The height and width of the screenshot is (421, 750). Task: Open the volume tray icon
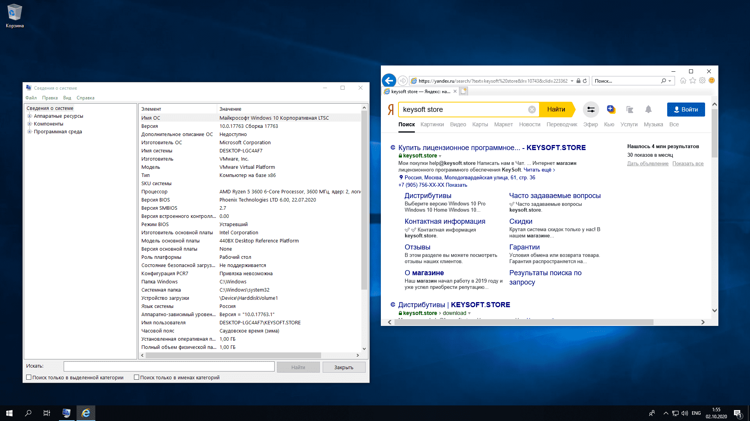[x=684, y=413]
